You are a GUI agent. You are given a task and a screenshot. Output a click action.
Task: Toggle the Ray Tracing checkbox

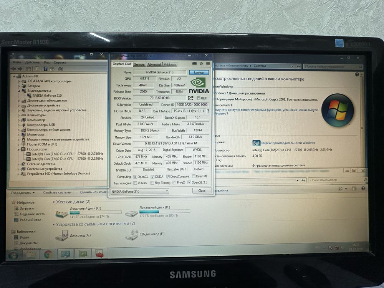[152, 183]
